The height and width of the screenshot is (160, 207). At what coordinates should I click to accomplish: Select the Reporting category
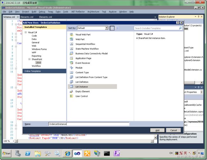(36, 56)
